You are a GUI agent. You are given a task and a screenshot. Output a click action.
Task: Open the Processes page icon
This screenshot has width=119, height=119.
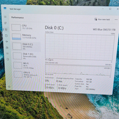pos(5,23)
